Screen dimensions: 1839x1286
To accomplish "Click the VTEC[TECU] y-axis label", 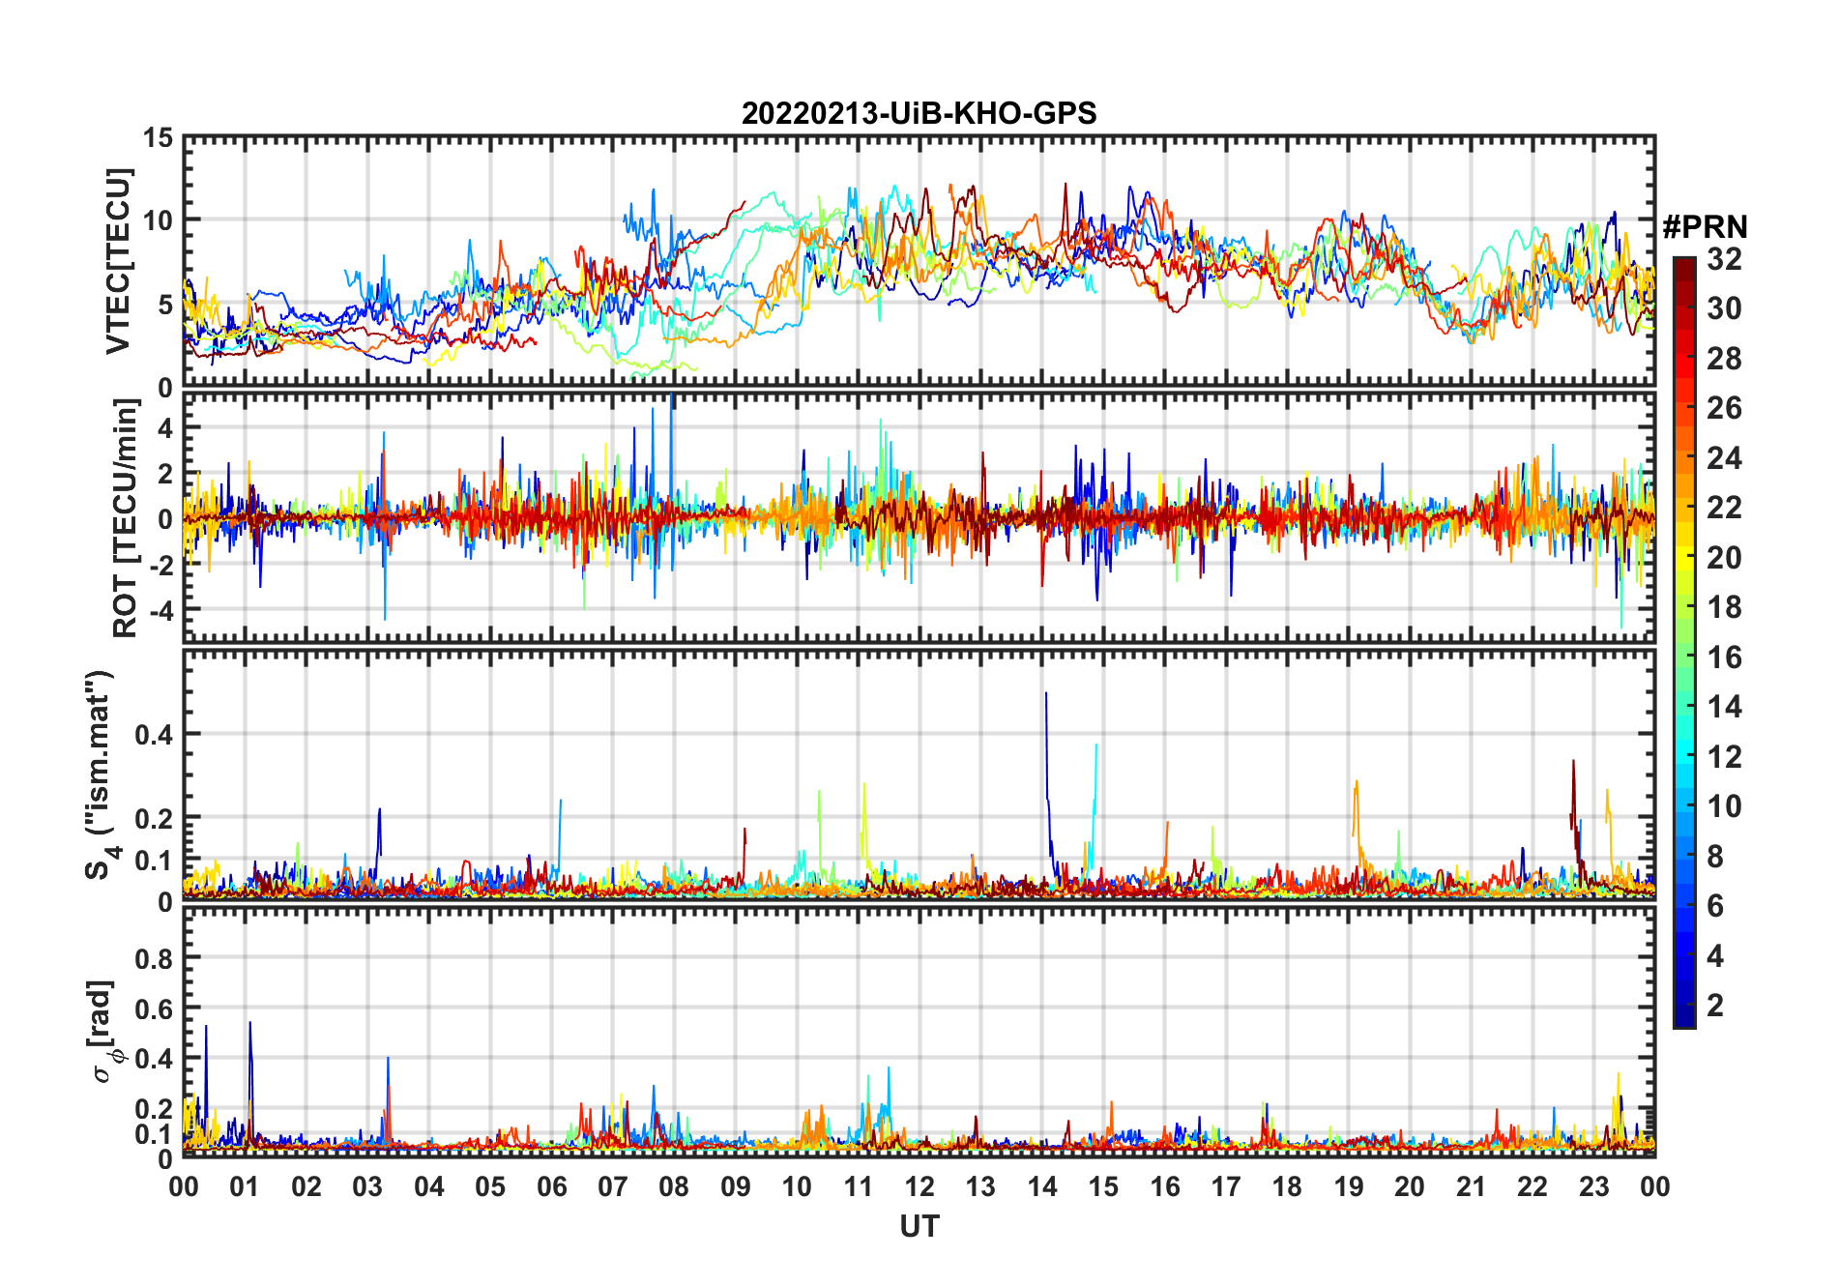I will [118, 262].
